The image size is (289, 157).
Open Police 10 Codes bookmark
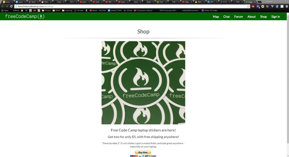point(210,10)
